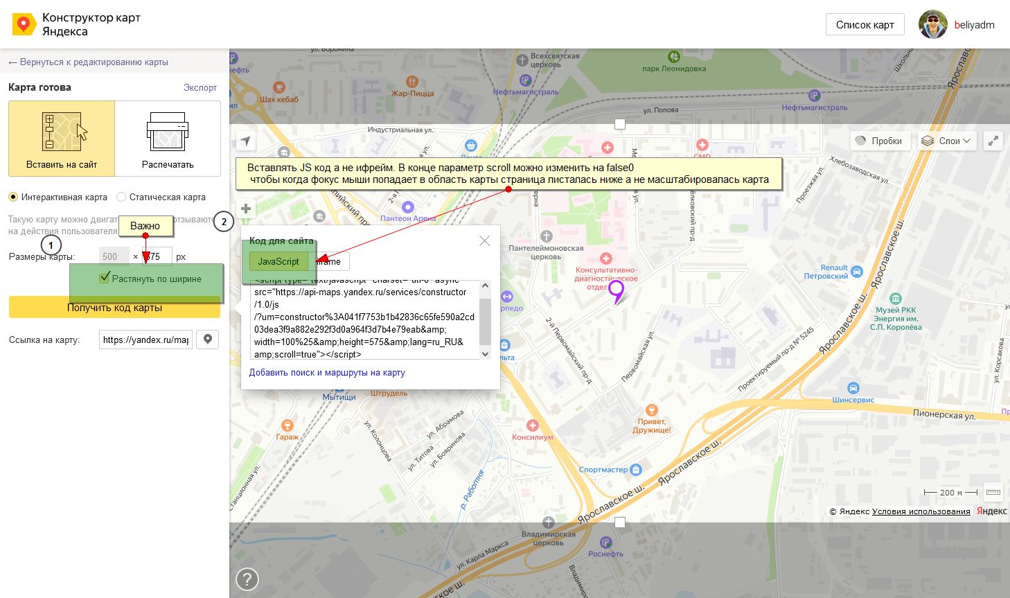Click the Yandex map constructor logo pin
1010x598 pixels.
tap(24, 25)
